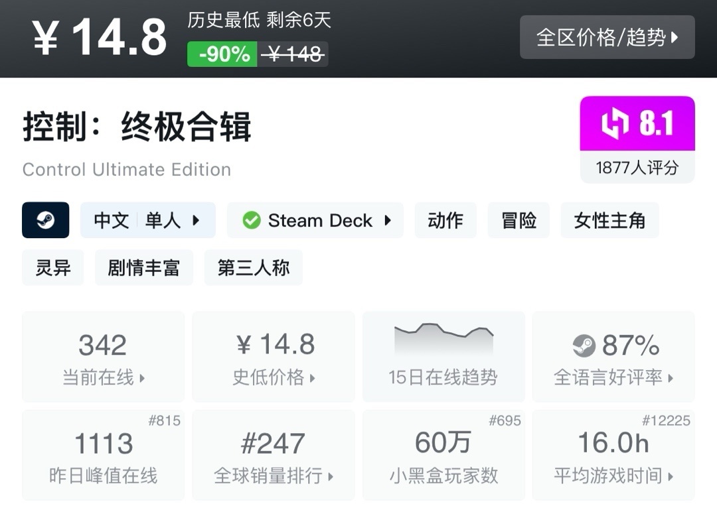Click the 灵异 tag

point(53,268)
